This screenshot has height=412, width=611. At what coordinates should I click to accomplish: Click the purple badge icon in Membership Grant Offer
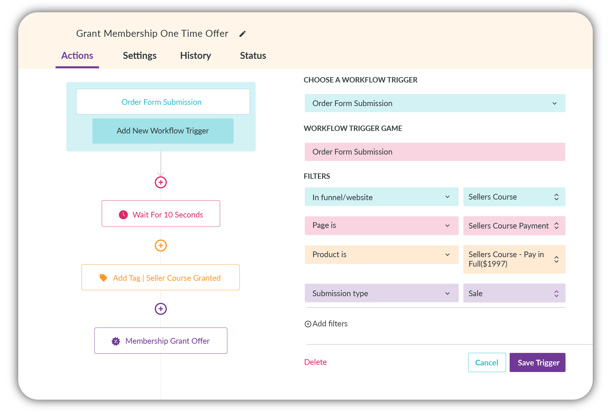point(116,341)
